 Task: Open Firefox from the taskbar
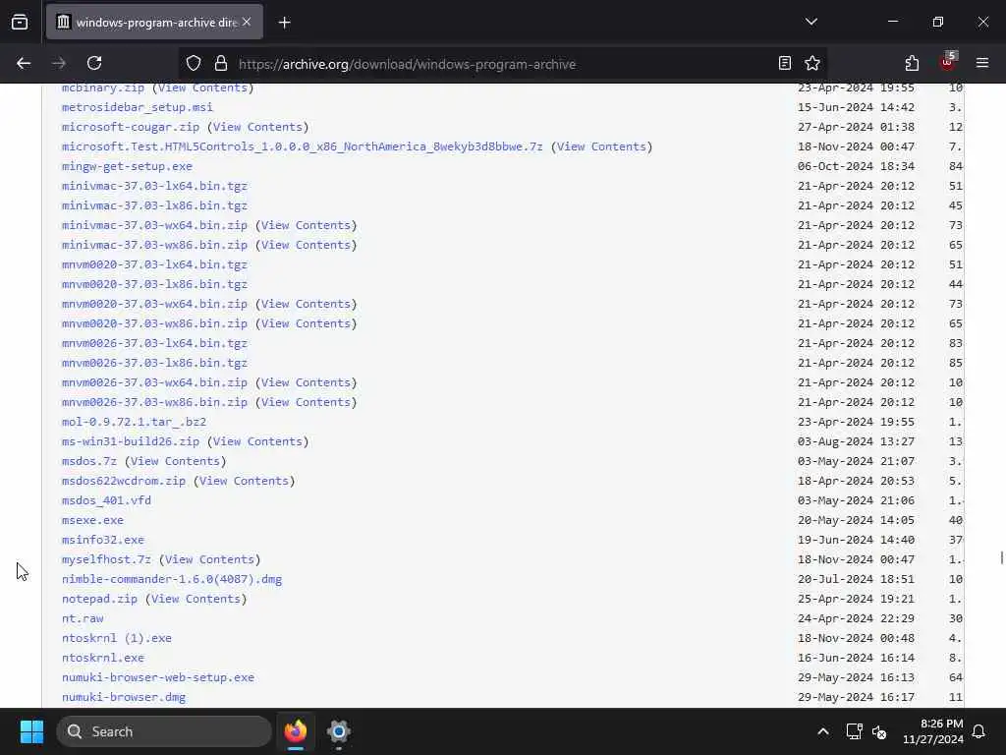pyautogui.click(x=296, y=731)
